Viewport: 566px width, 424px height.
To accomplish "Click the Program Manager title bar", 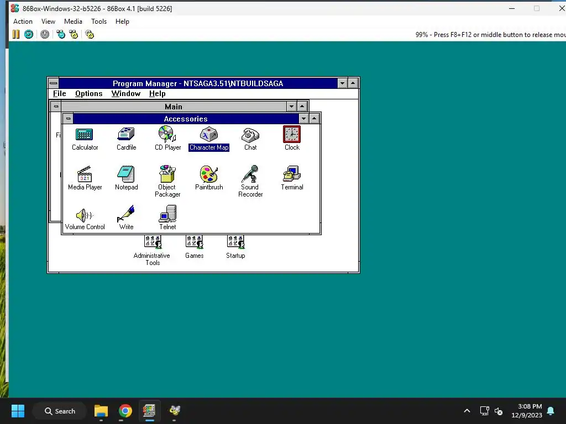I will tap(198, 83).
